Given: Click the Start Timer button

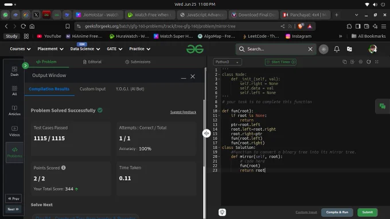Looking at the screenshot, I should click(280, 62).
